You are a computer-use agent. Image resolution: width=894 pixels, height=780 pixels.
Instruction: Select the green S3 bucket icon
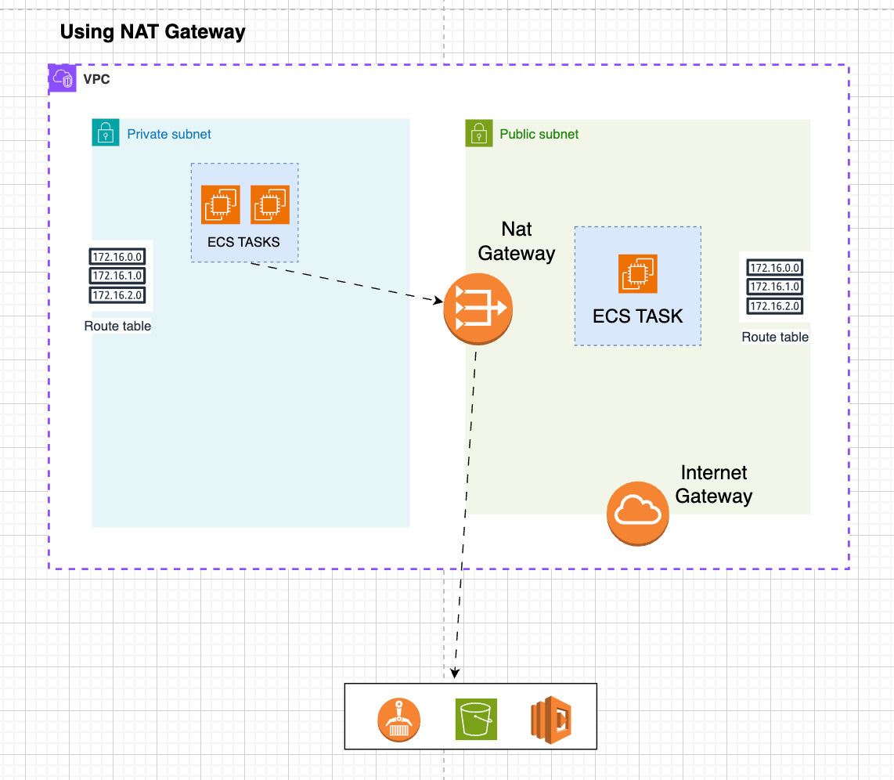tap(476, 719)
